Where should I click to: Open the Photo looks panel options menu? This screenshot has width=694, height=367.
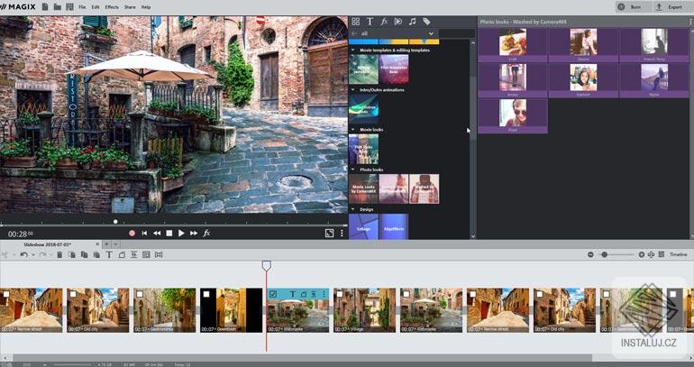(x=690, y=22)
